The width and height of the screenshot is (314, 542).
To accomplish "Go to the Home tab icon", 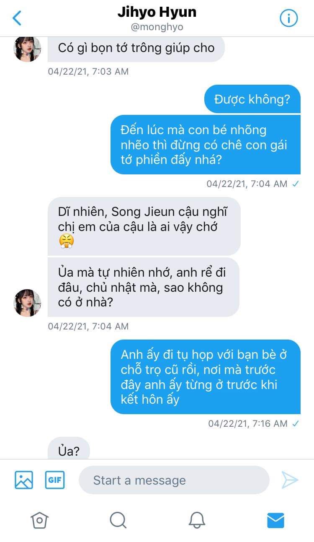I will (x=39, y=520).
